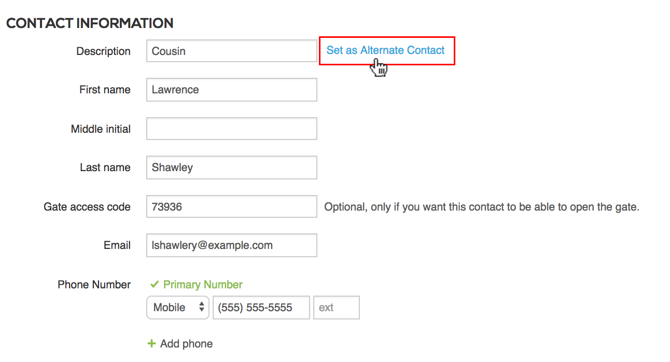Viewport: 670px width, 362px height.
Task: Click the Gate access code label
Action: [87, 206]
